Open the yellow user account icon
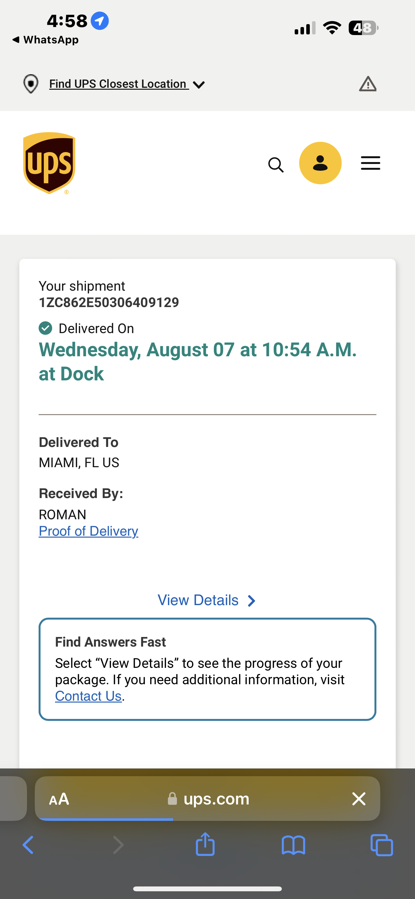 (320, 163)
